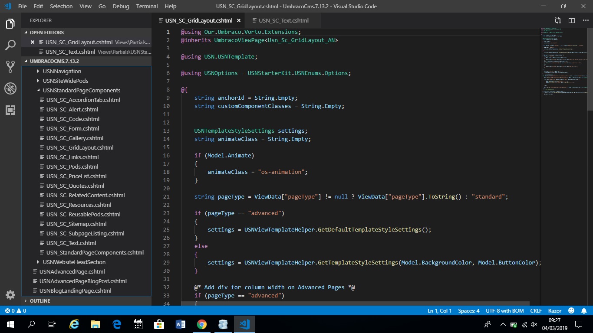Open Windows search from taskbar
This screenshot has height=333, width=593.
point(31,324)
